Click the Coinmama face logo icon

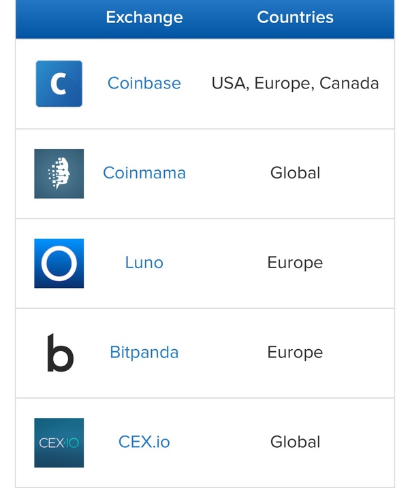59,174
